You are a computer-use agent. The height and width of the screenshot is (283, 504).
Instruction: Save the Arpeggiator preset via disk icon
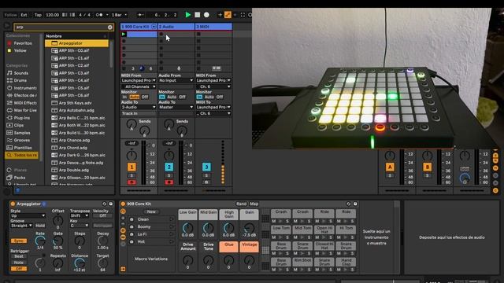tap(110, 204)
